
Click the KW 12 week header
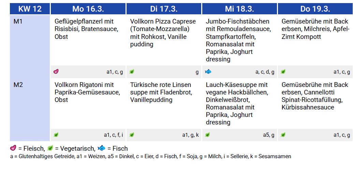30,9
